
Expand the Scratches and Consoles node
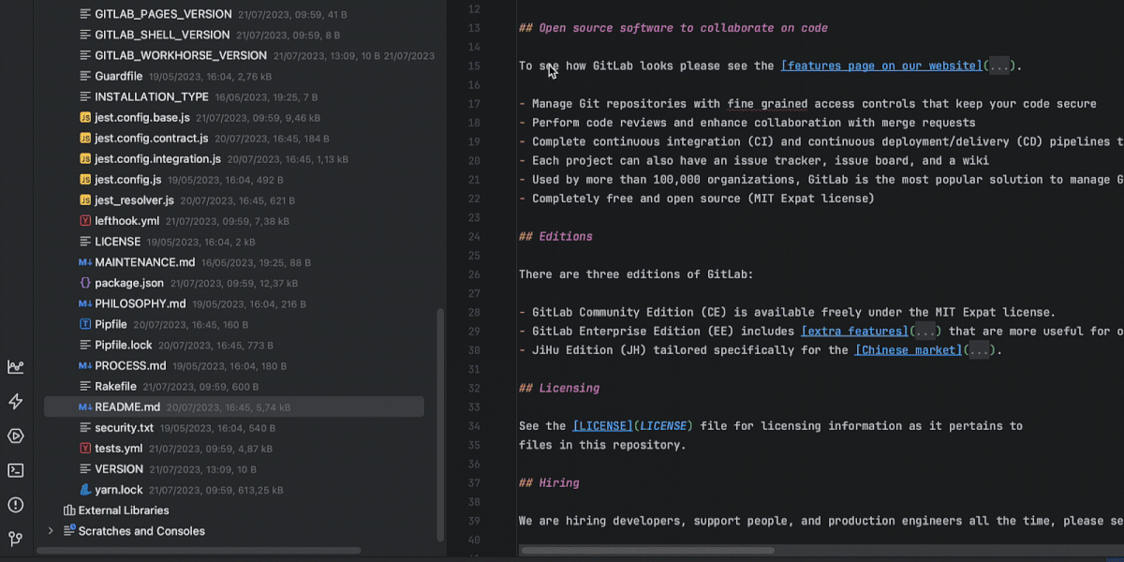pyautogui.click(x=51, y=531)
